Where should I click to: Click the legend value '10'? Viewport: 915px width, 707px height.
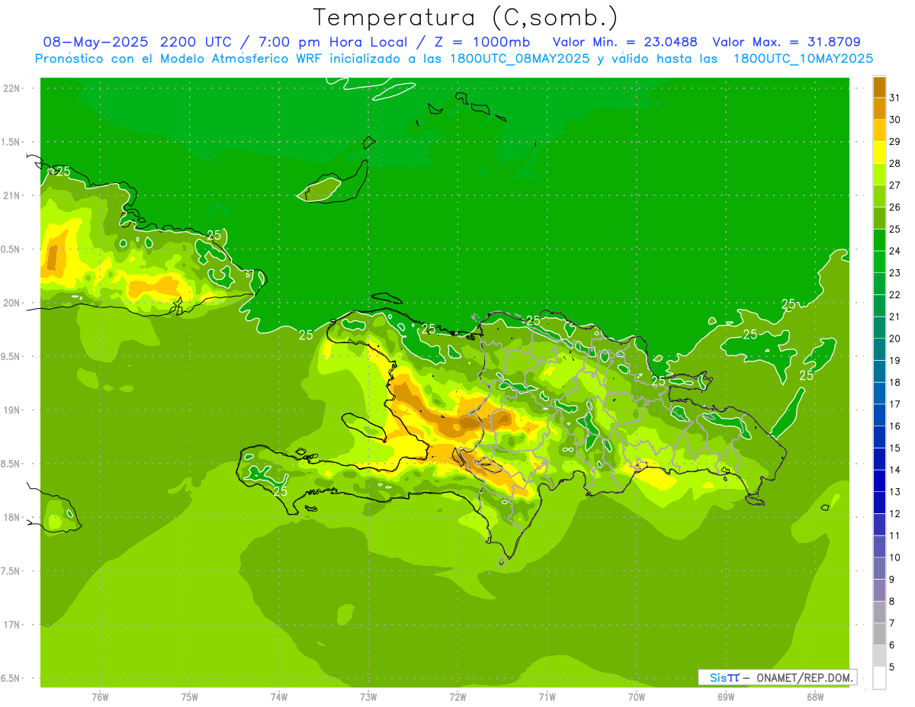(x=894, y=558)
